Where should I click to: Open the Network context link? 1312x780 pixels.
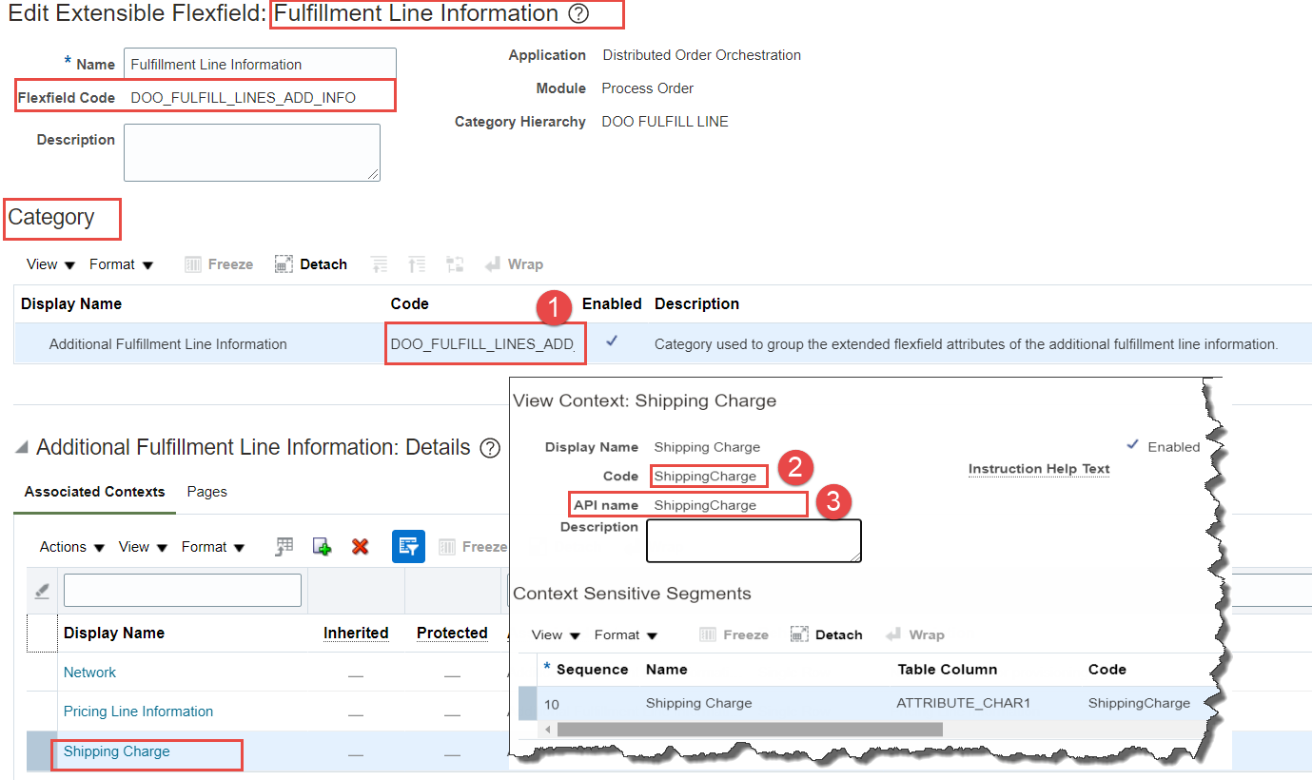89,673
